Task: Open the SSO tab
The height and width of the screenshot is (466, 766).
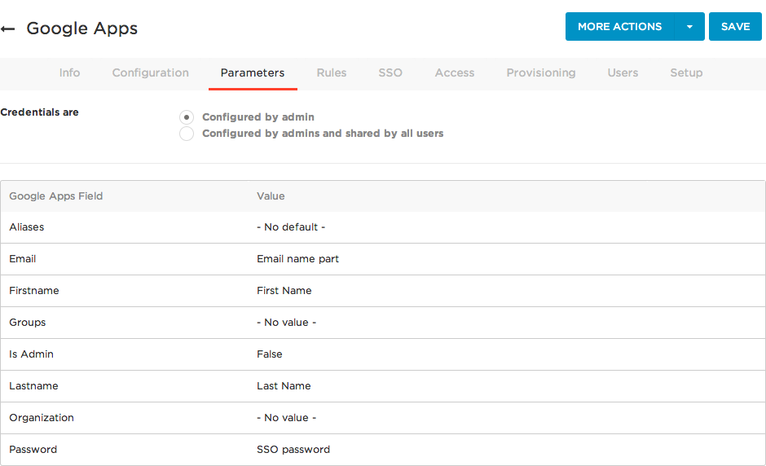Action: tap(390, 73)
